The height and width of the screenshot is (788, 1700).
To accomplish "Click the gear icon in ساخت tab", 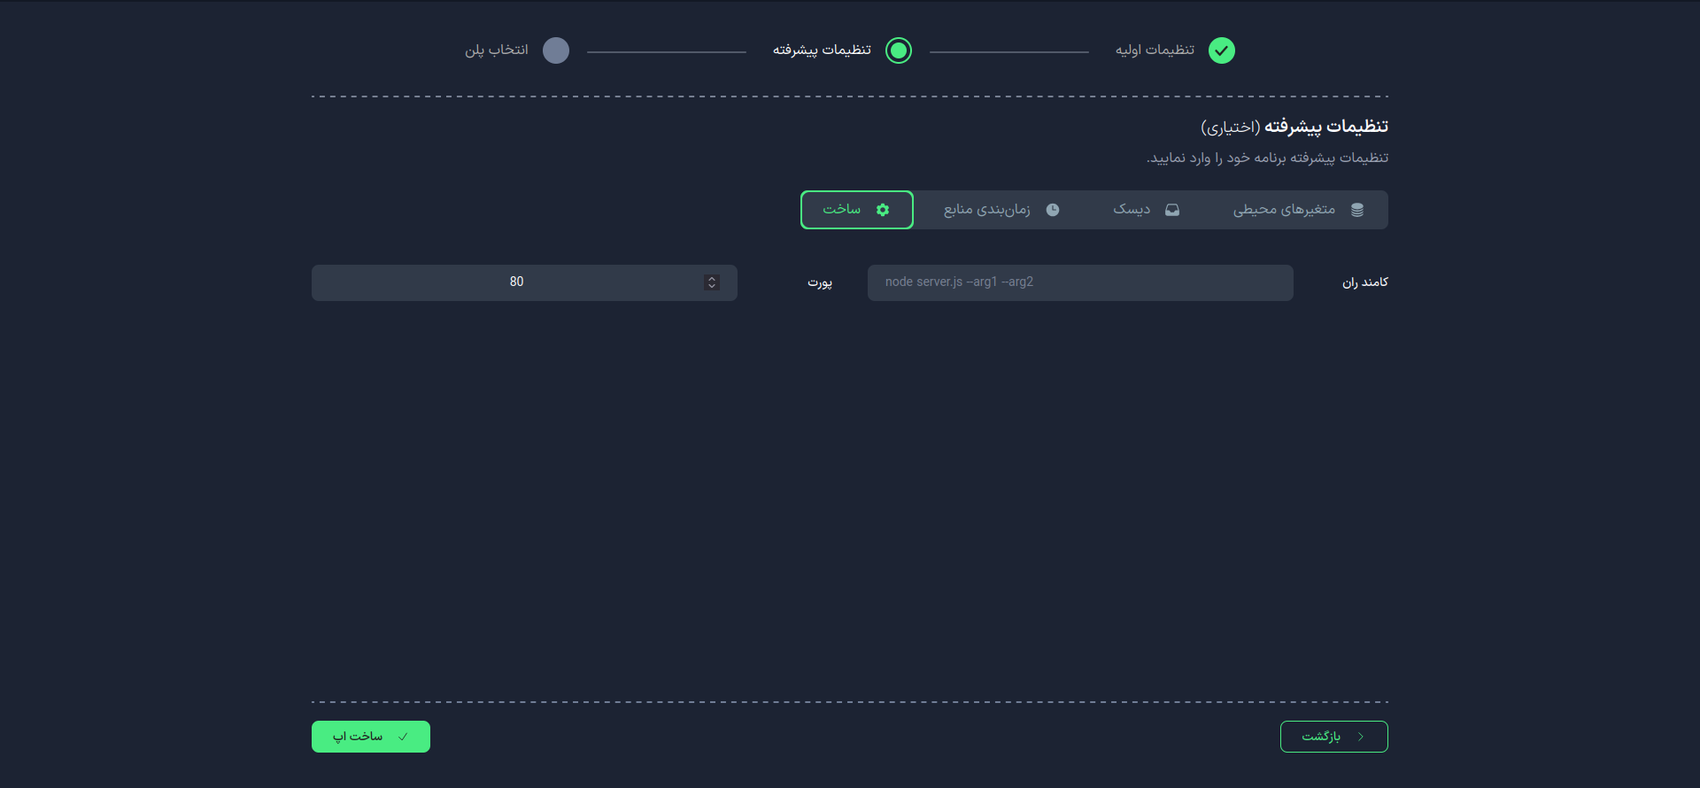I will [x=883, y=210].
